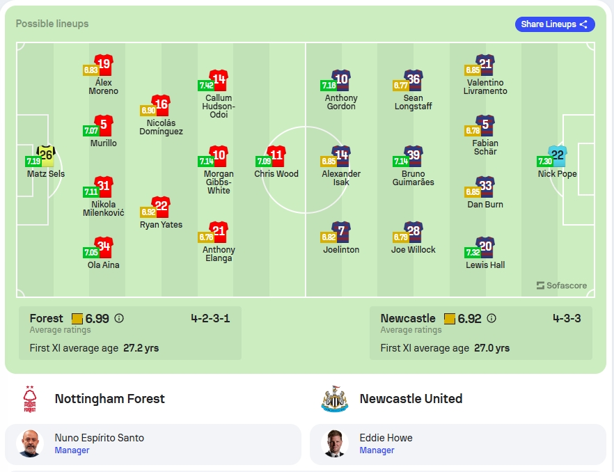Open Forest average rating info icon
The width and height of the screenshot is (614, 472).
pyautogui.click(x=119, y=318)
